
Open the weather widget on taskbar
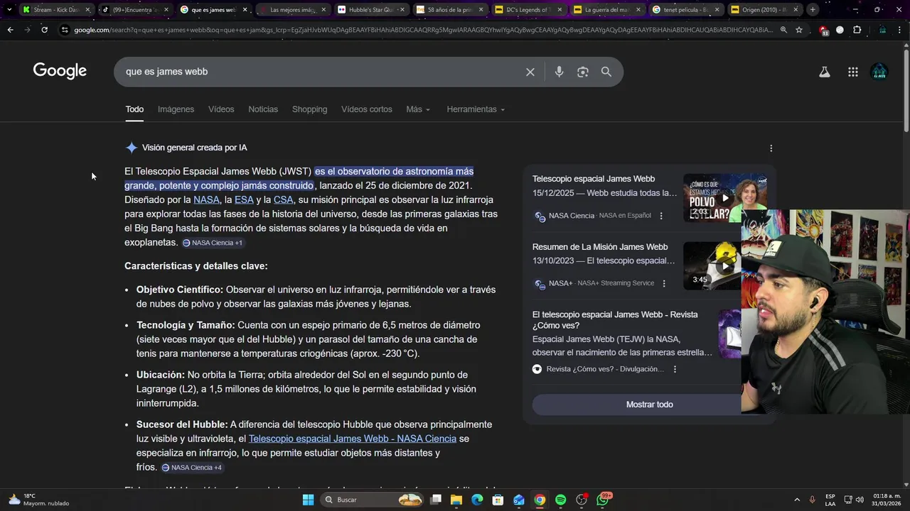pyautogui.click(x=39, y=500)
